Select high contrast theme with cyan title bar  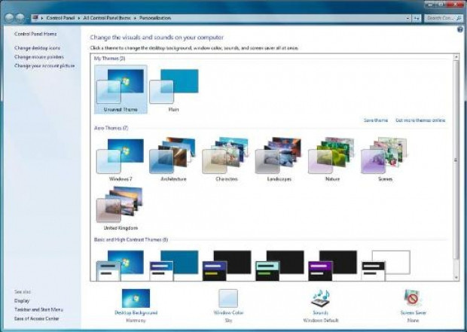[279, 266]
